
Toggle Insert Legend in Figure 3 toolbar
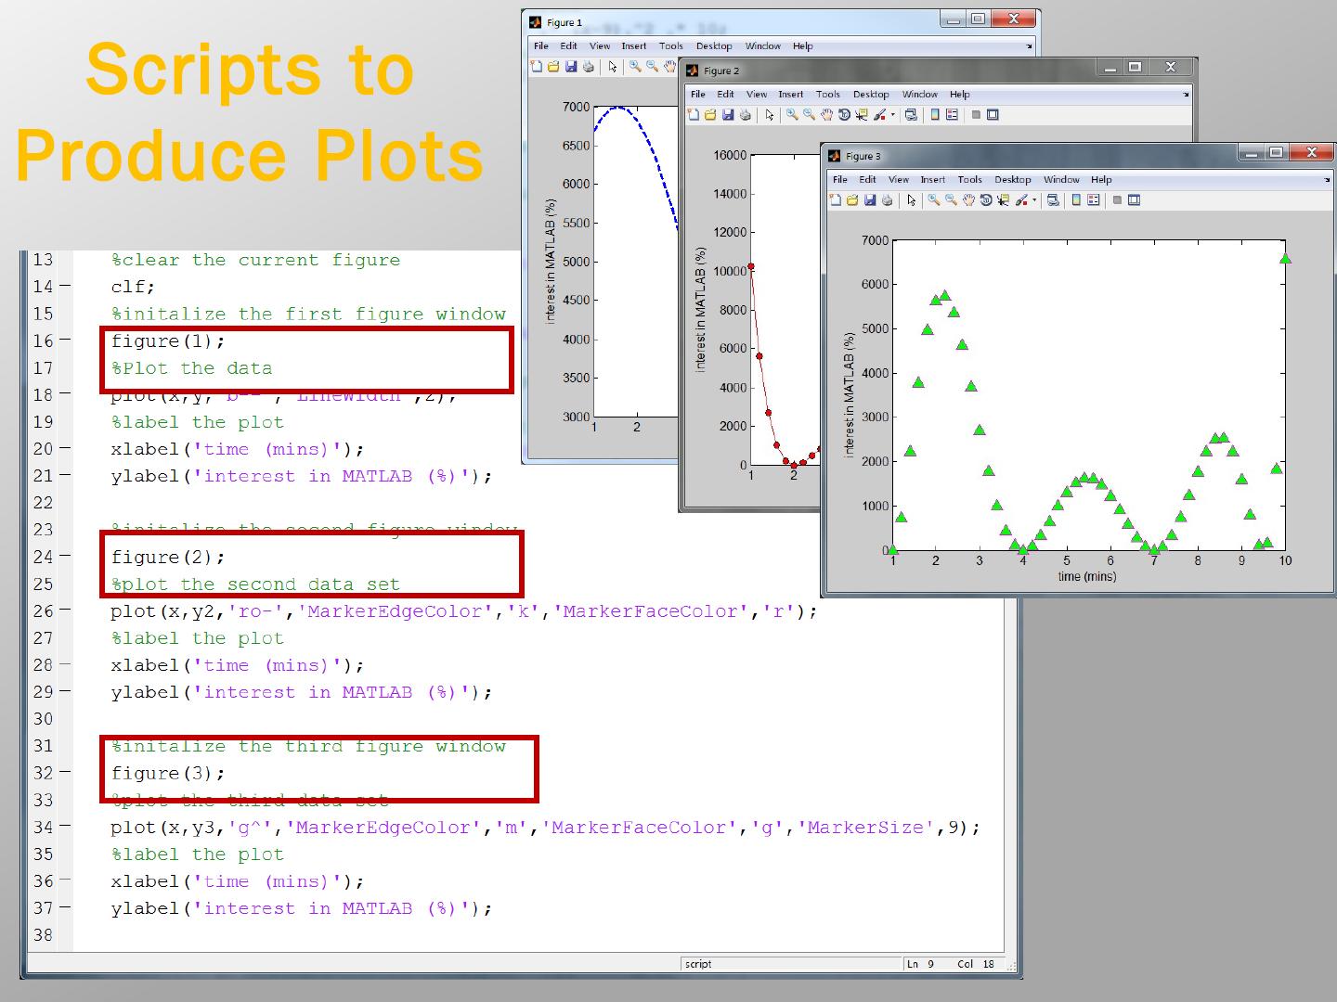click(1093, 200)
